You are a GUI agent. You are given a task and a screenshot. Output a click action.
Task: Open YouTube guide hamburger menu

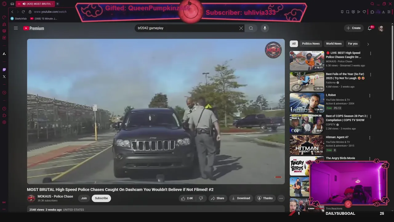click(x=16, y=28)
